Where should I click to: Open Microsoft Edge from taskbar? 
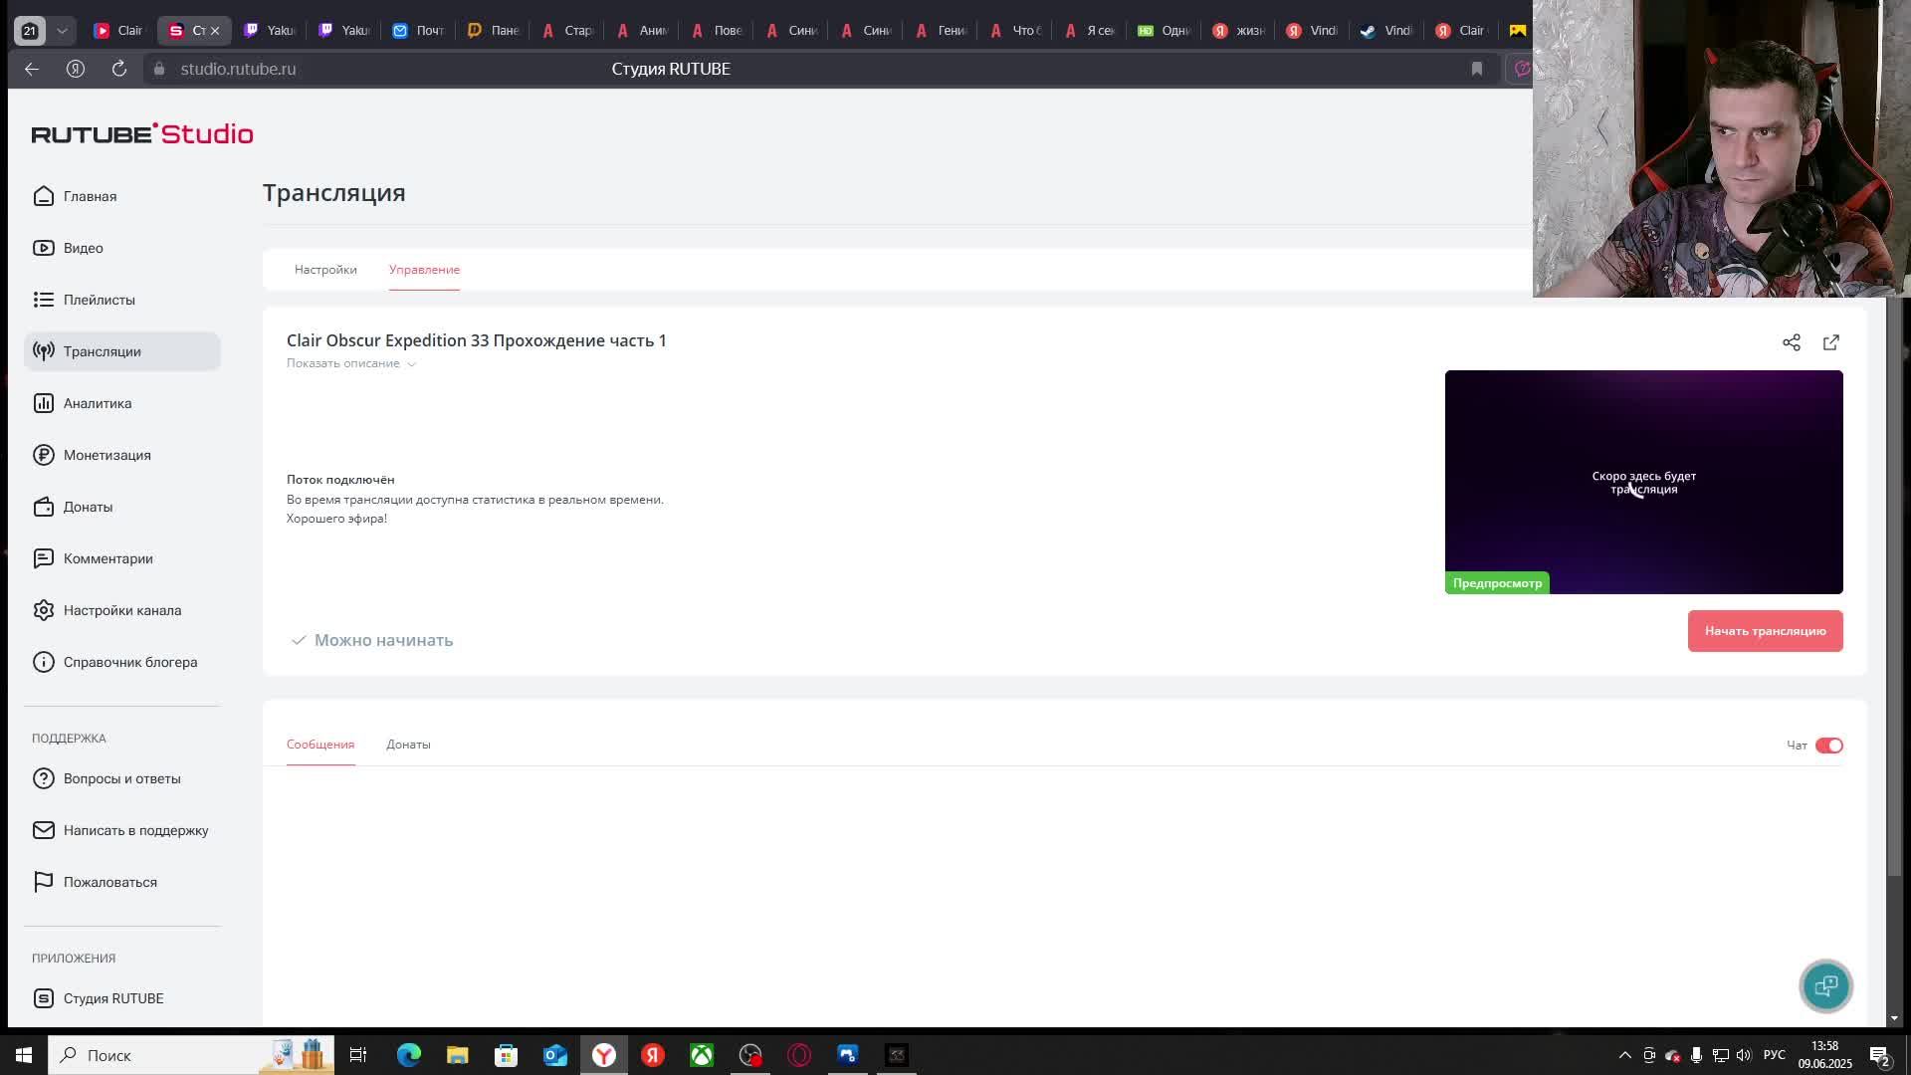(408, 1055)
